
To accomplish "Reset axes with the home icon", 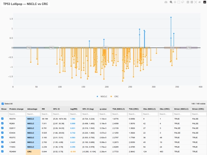I will pos(200,2).
